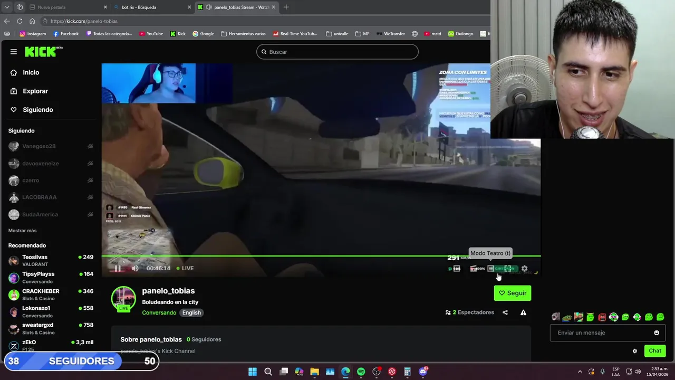Open the tab search dropdown arrow
The height and width of the screenshot is (380, 675).
point(7,7)
